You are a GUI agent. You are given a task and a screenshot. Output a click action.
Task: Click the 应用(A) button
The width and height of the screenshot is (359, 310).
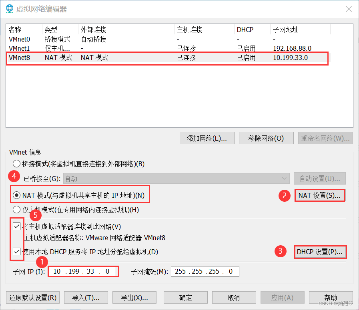[x=282, y=298]
